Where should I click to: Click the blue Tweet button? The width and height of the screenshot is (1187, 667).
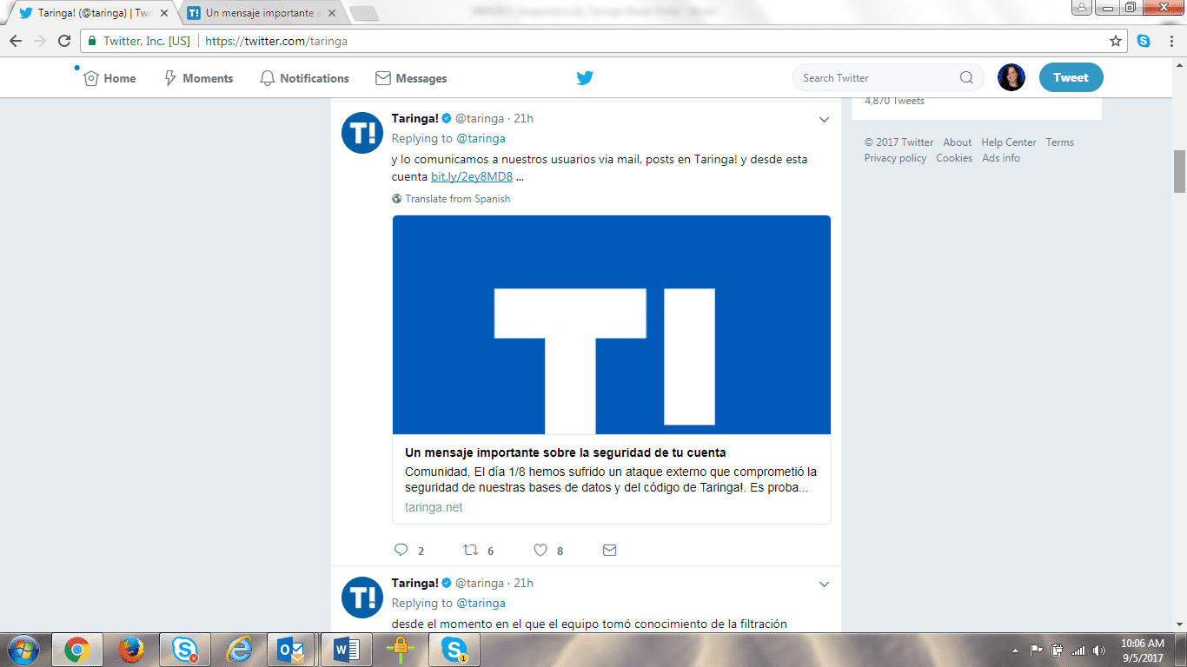(1071, 77)
